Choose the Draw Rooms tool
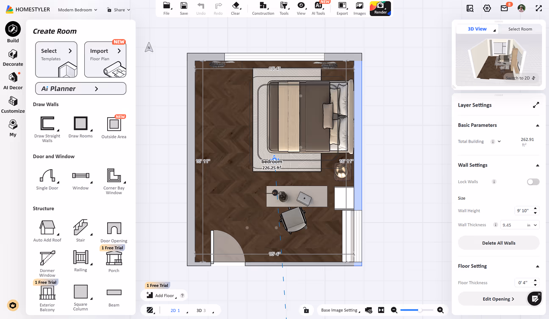The height and width of the screenshot is (319, 549). pos(80,127)
